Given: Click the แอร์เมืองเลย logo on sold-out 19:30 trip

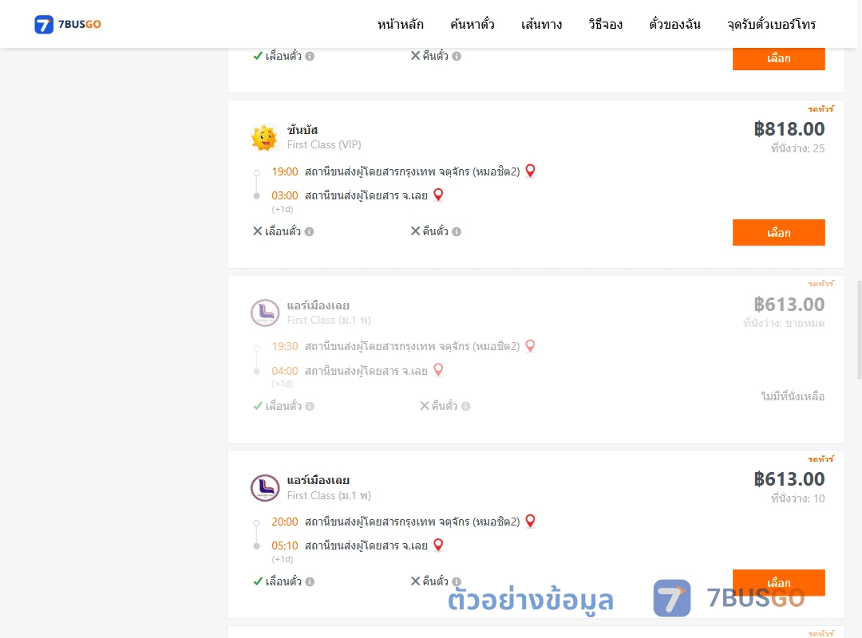Looking at the screenshot, I should tap(265, 313).
